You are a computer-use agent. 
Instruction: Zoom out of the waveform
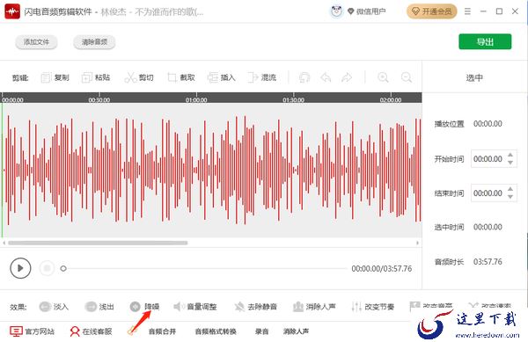(407, 77)
